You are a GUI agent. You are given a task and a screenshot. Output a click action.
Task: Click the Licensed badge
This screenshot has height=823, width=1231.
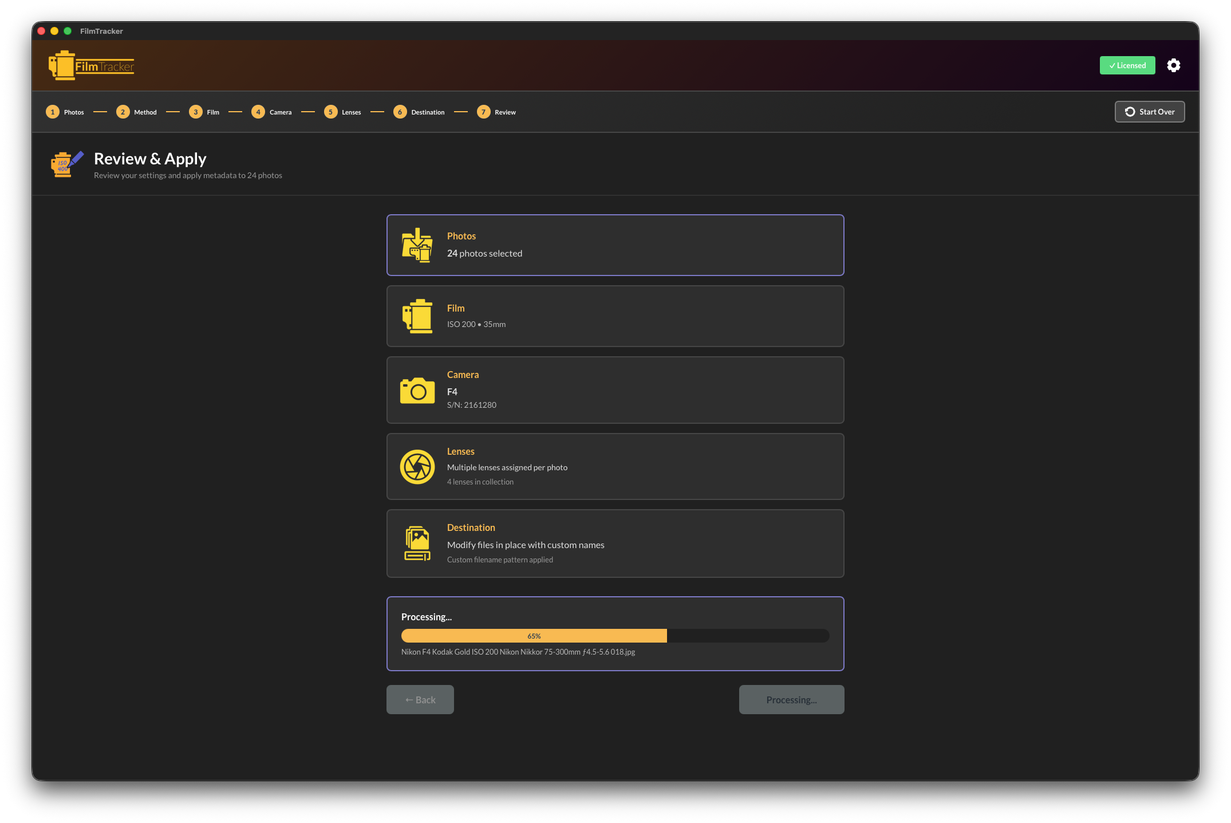tap(1127, 65)
